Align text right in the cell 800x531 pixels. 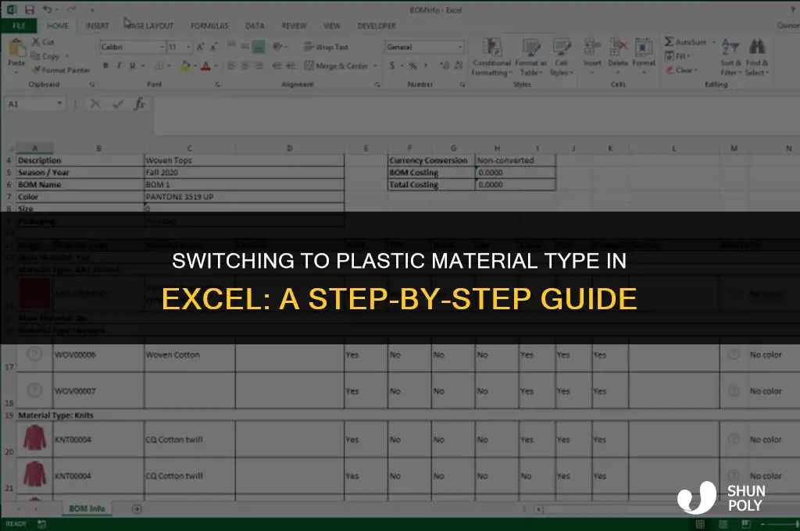pyautogui.click(x=259, y=66)
